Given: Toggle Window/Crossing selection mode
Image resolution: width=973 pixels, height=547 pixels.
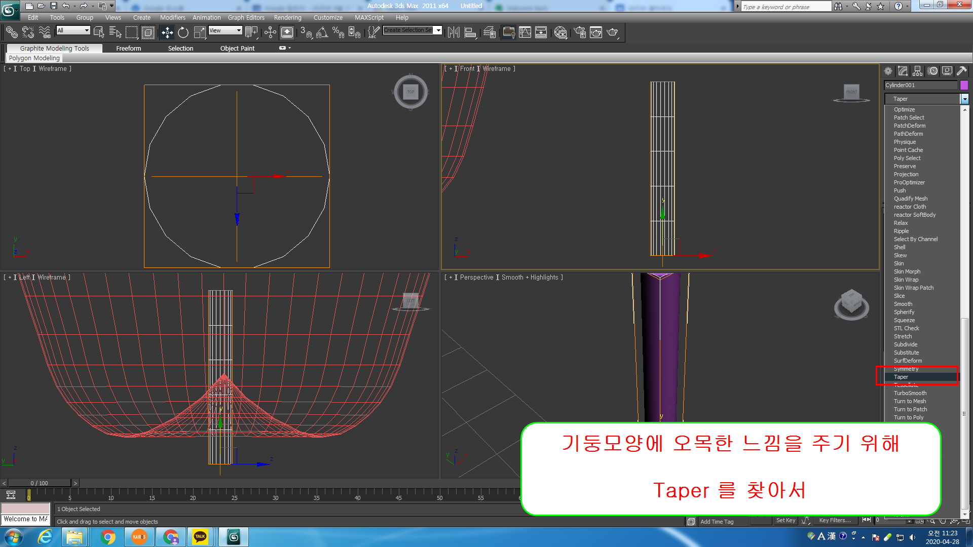Looking at the screenshot, I should point(148,32).
